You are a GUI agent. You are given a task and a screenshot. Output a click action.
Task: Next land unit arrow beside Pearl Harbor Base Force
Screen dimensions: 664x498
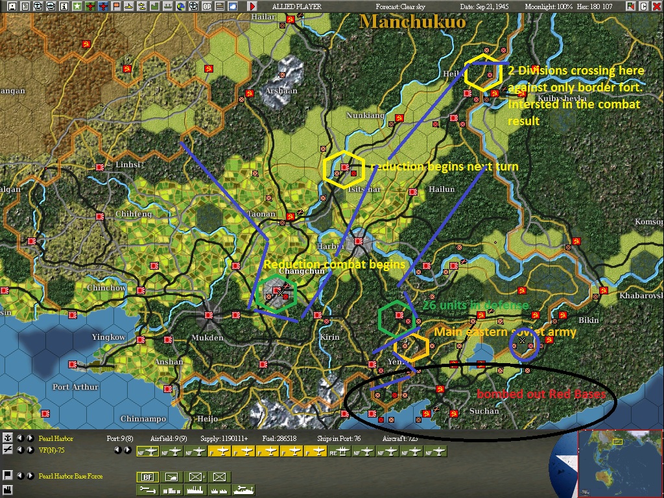pos(30,476)
